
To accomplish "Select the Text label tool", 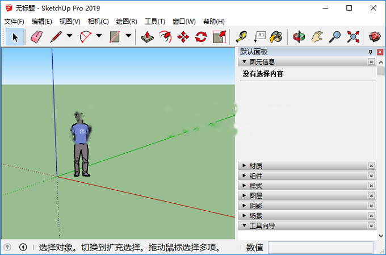I will pos(259,37).
